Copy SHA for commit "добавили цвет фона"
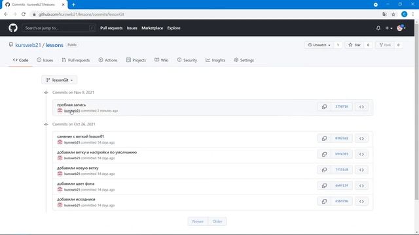 (x=324, y=185)
